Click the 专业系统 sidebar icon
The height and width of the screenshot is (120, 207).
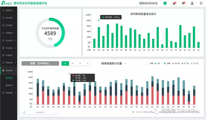[3, 48]
